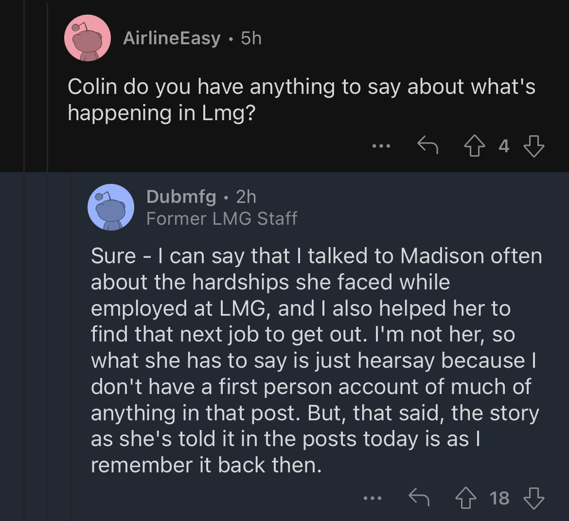Upvote AirlineEasy's comment
The height and width of the screenshot is (521, 569).
474,146
